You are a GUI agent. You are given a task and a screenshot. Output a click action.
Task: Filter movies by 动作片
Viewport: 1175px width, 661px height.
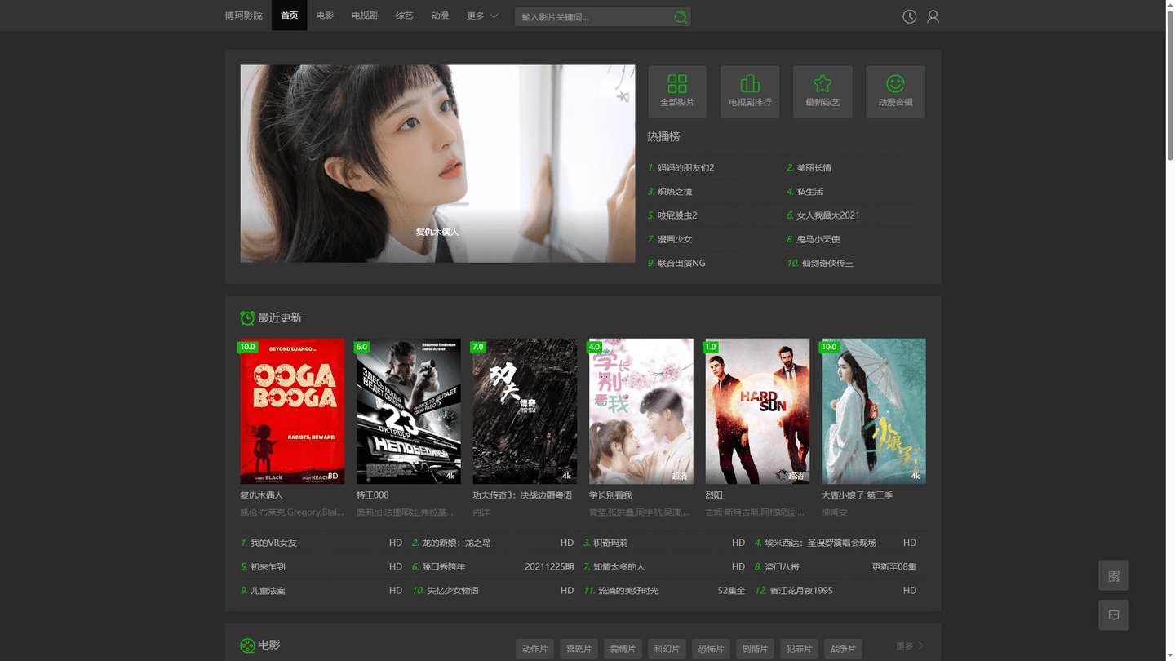tap(534, 649)
